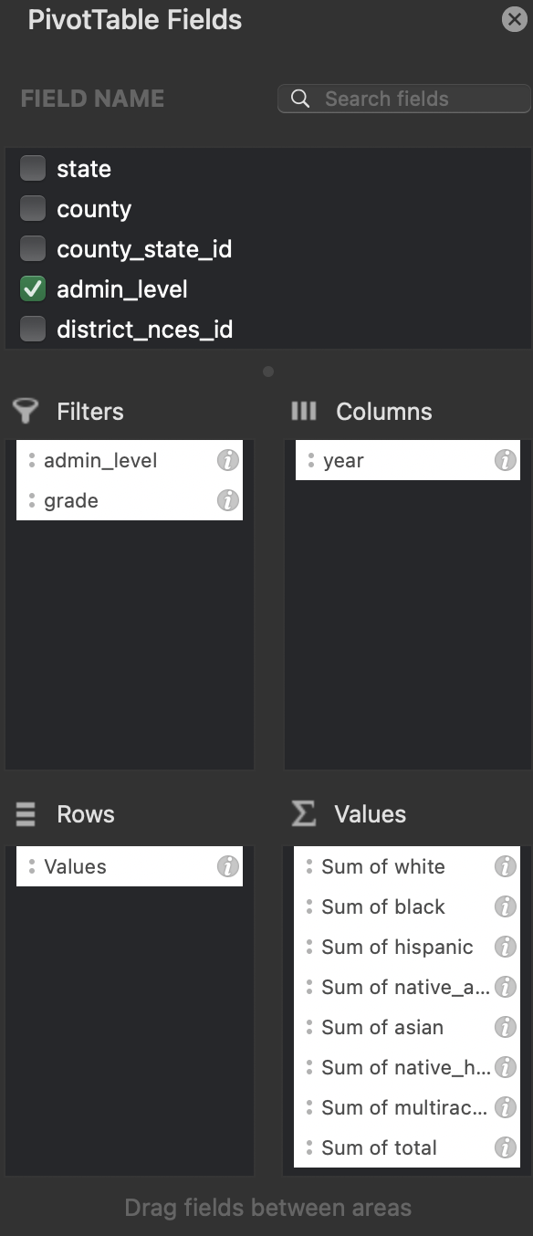This screenshot has width=533, height=1236.
Task: Open the Sum of multiracial field's info menu
Action: (x=506, y=1107)
